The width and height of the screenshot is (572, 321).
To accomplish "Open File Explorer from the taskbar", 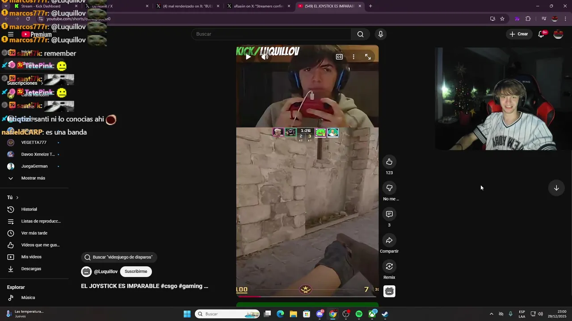I will 293,314.
